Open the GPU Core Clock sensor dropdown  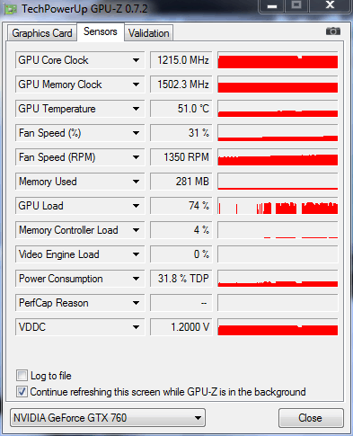tap(136, 60)
